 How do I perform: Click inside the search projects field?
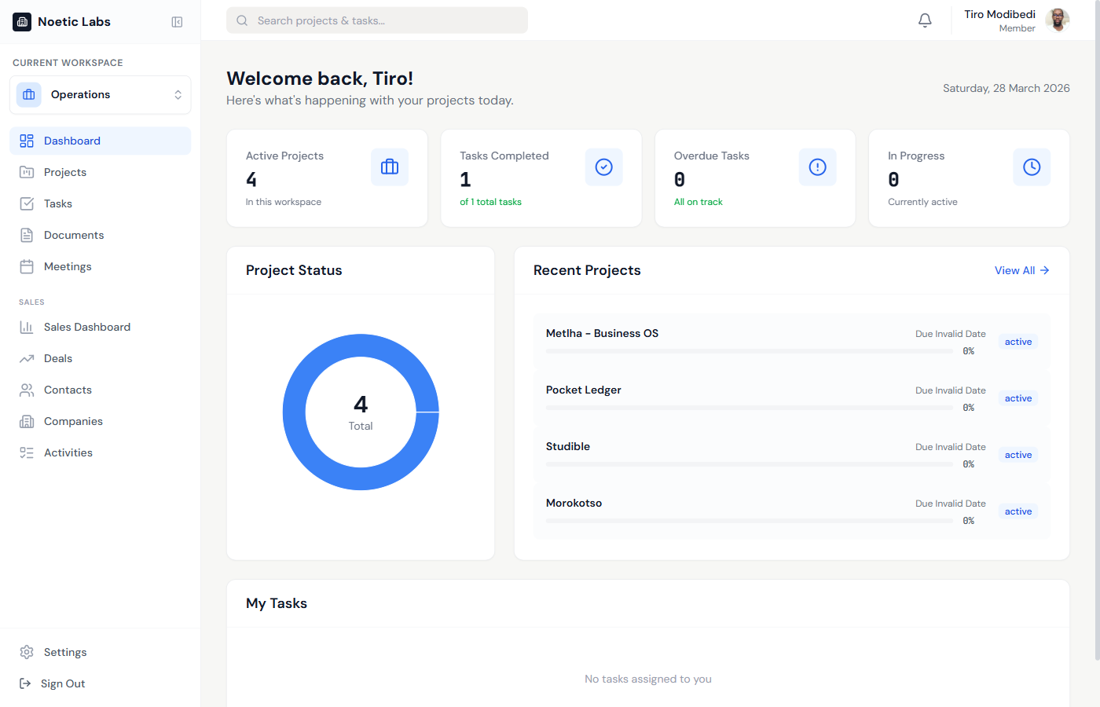(x=376, y=20)
